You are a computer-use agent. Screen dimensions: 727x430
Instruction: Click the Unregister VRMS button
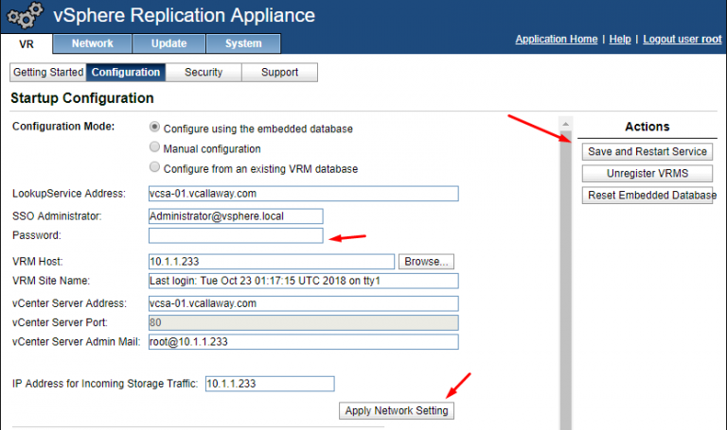click(647, 173)
